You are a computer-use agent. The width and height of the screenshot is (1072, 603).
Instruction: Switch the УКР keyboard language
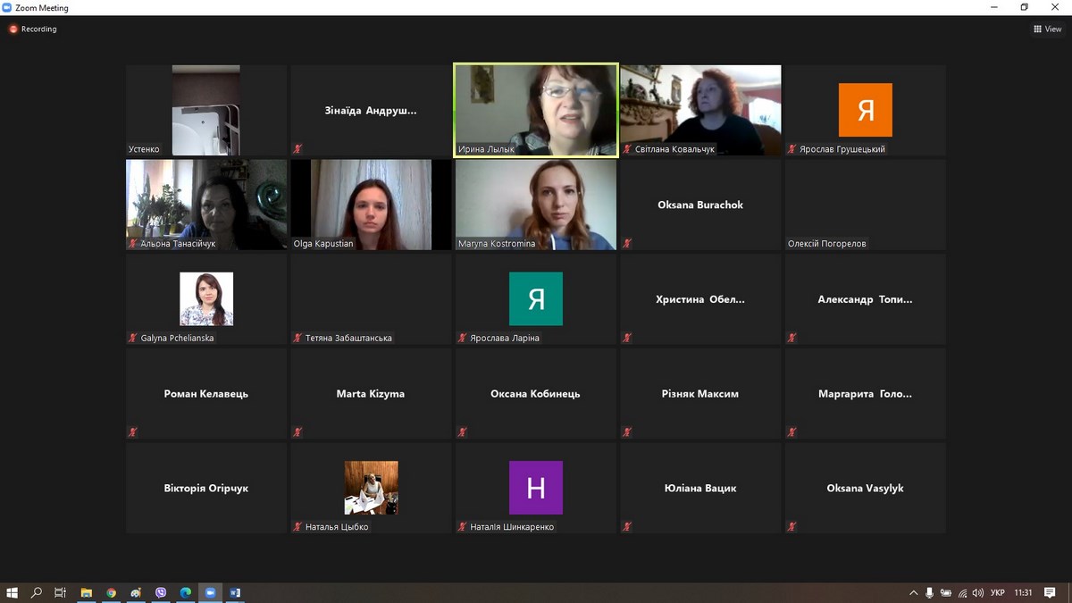point(998,592)
